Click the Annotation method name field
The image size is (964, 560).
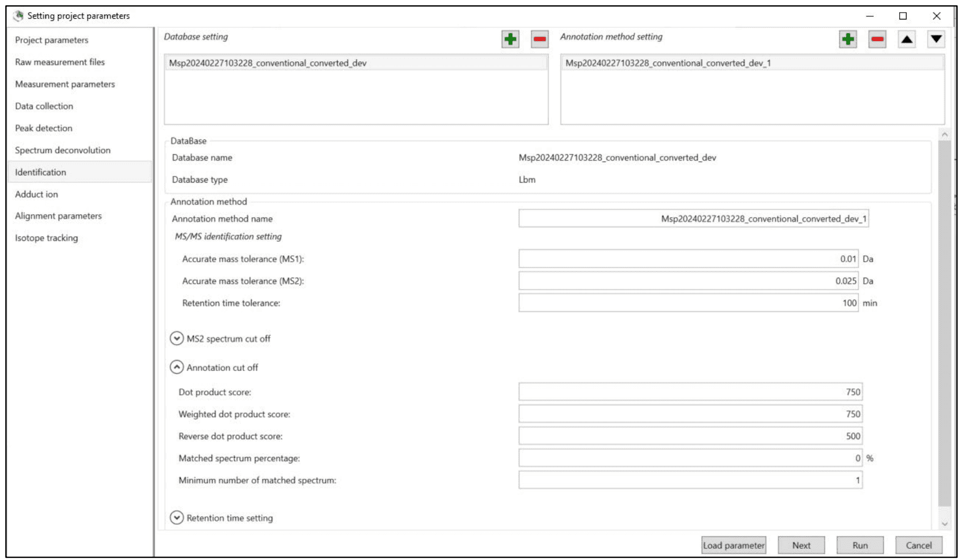pyautogui.click(x=693, y=219)
